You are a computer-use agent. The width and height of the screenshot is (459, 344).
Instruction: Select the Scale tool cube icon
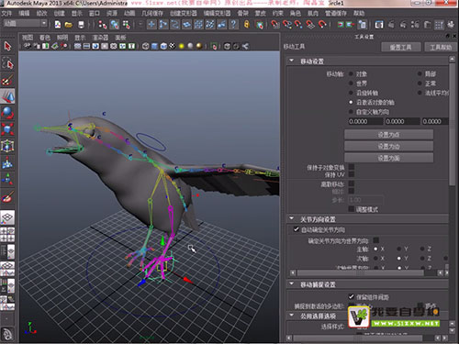7,129
